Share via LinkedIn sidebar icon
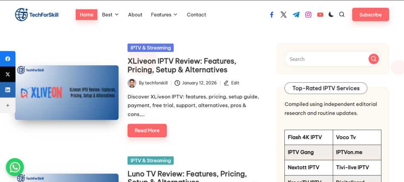The width and height of the screenshot is (404, 182). pos(8,90)
